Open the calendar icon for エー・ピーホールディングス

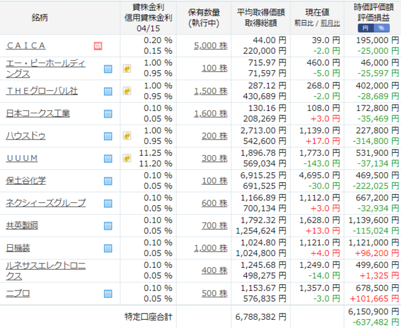[108, 69]
